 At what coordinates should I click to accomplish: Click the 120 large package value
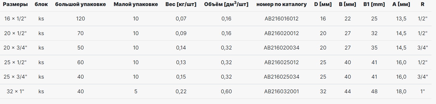(80, 19)
